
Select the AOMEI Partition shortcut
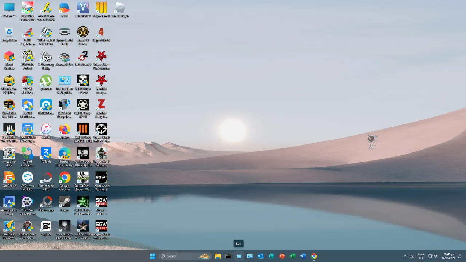click(28, 84)
